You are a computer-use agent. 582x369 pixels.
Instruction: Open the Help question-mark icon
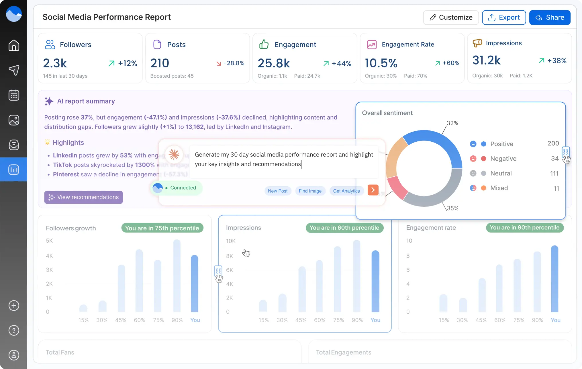pyautogui.click(x=13, y=330)
